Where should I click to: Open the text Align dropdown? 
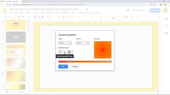click(132, 17)
